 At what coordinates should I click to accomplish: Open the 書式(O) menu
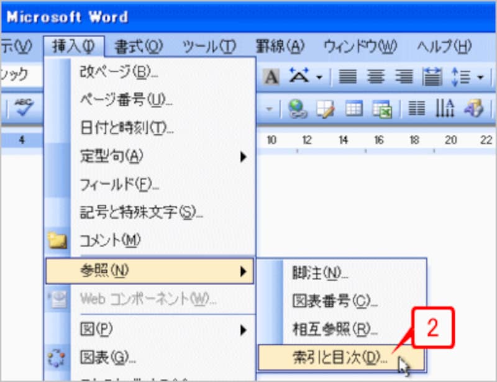[139, 47]
